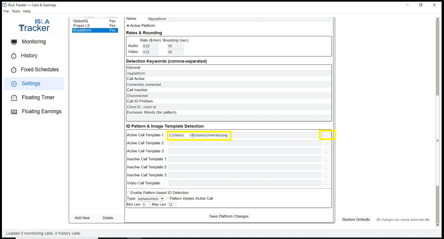
Task: Select the Settings gear icon
Action: click(x=14, y=84)
